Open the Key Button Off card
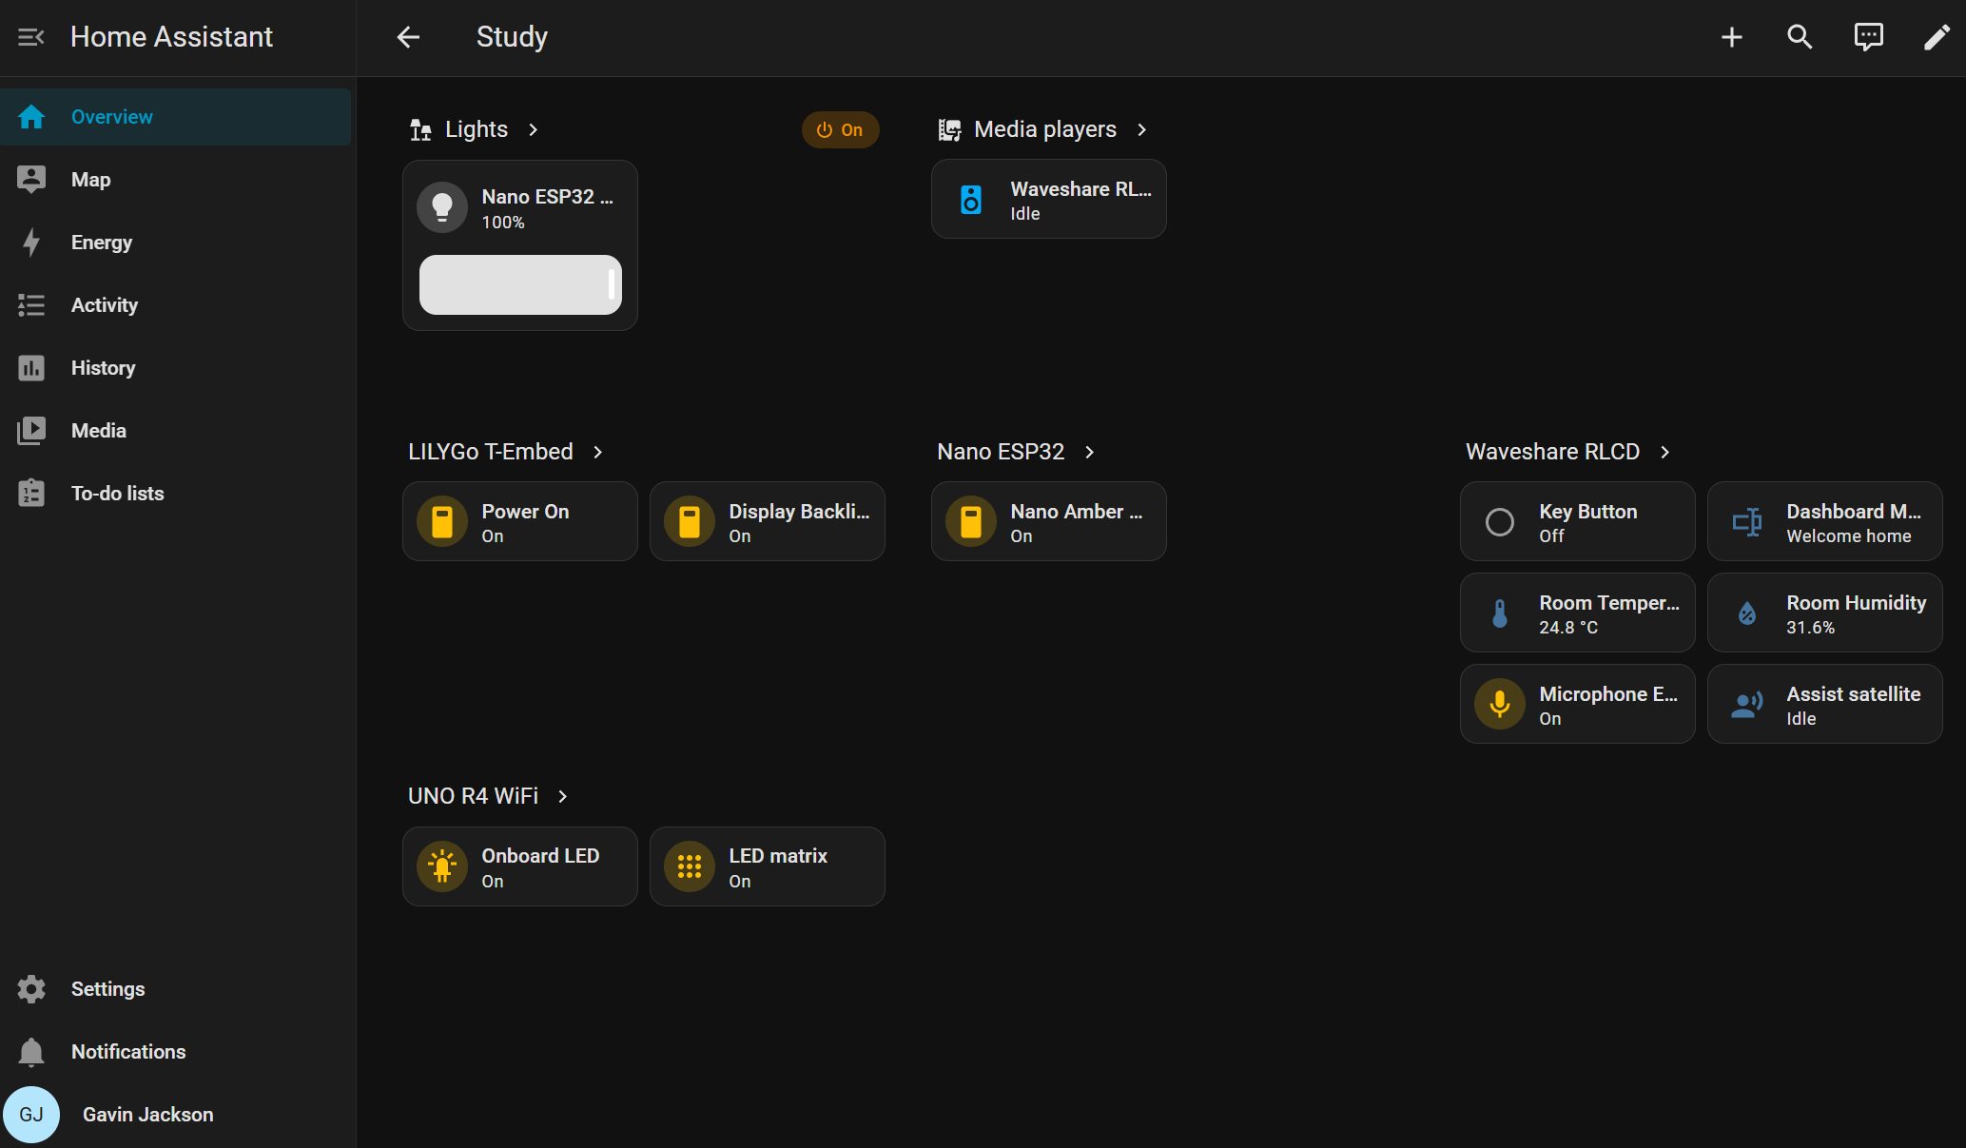This screenshot has height=1148, width=1966. [x=1577, y=522]
